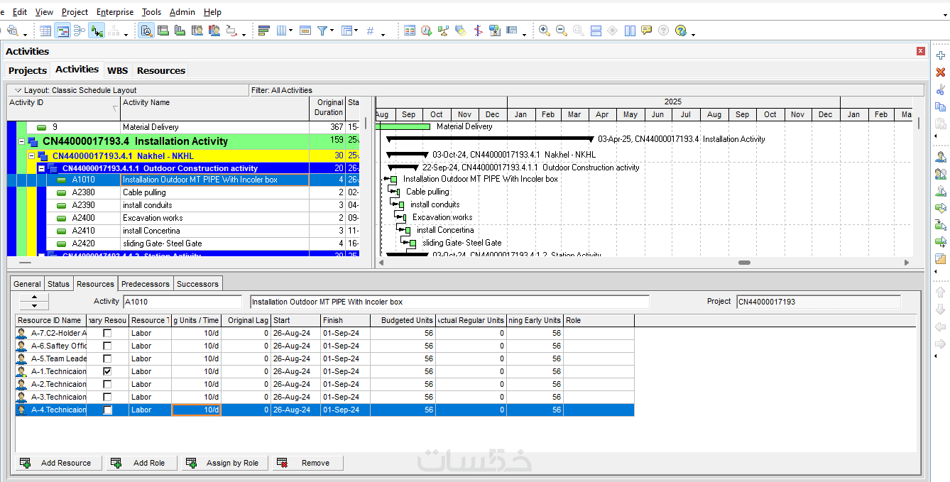The image size is (950, 482).
Task: Show the Gantt Chart view icon
Action: pyautogui.click(x=62, y=31)
